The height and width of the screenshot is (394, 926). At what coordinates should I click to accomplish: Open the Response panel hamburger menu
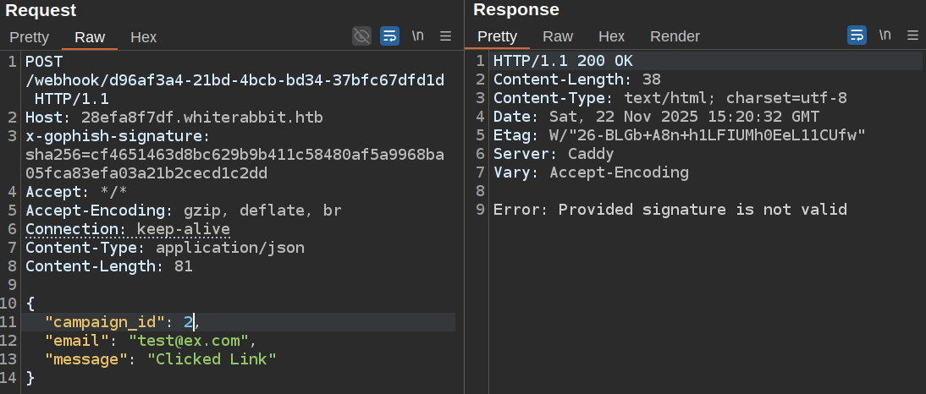click(912, 36)
